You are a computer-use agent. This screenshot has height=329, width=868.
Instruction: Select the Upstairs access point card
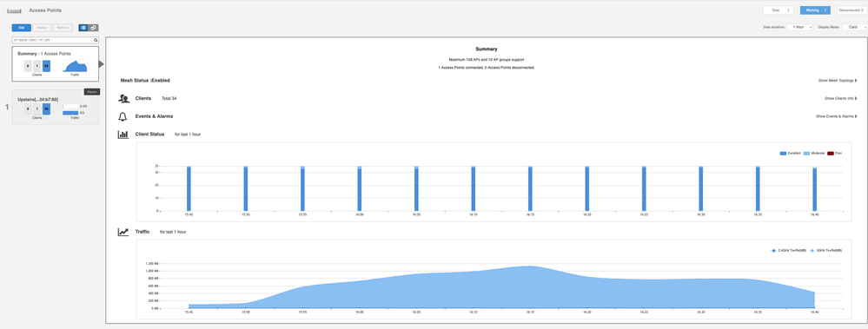[56, 108]
